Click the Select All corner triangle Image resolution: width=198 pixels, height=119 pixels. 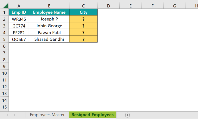(6, 6)
